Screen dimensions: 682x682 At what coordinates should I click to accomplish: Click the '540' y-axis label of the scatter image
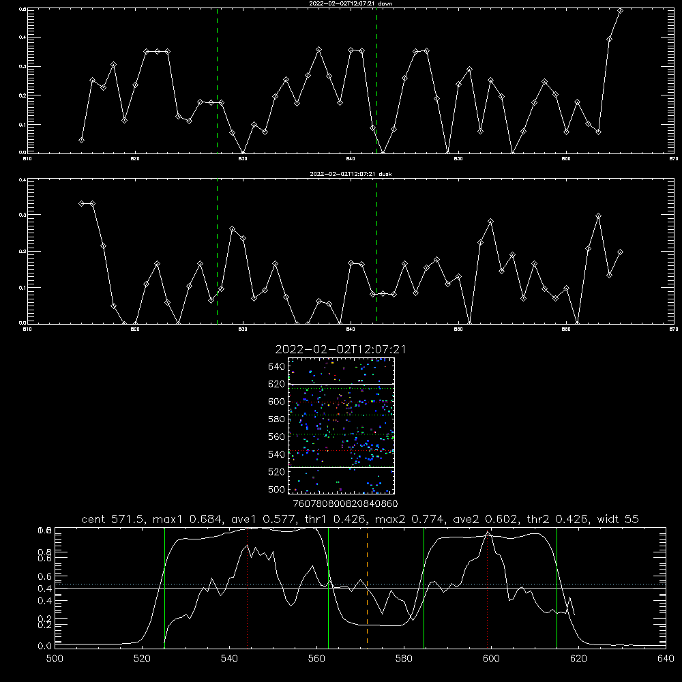(277, 454)
